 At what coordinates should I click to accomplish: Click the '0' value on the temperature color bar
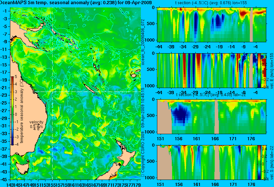(x=16, y=114)
